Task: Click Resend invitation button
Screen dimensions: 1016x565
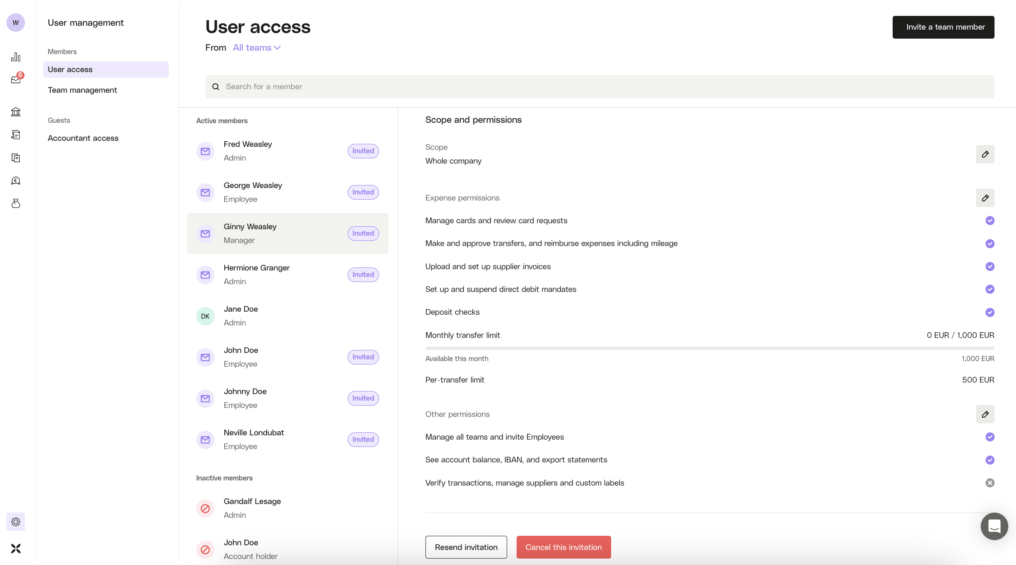Action: point(466,547)
